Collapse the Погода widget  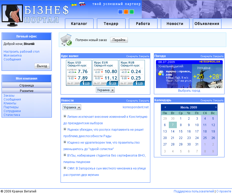tap(206, 56)
